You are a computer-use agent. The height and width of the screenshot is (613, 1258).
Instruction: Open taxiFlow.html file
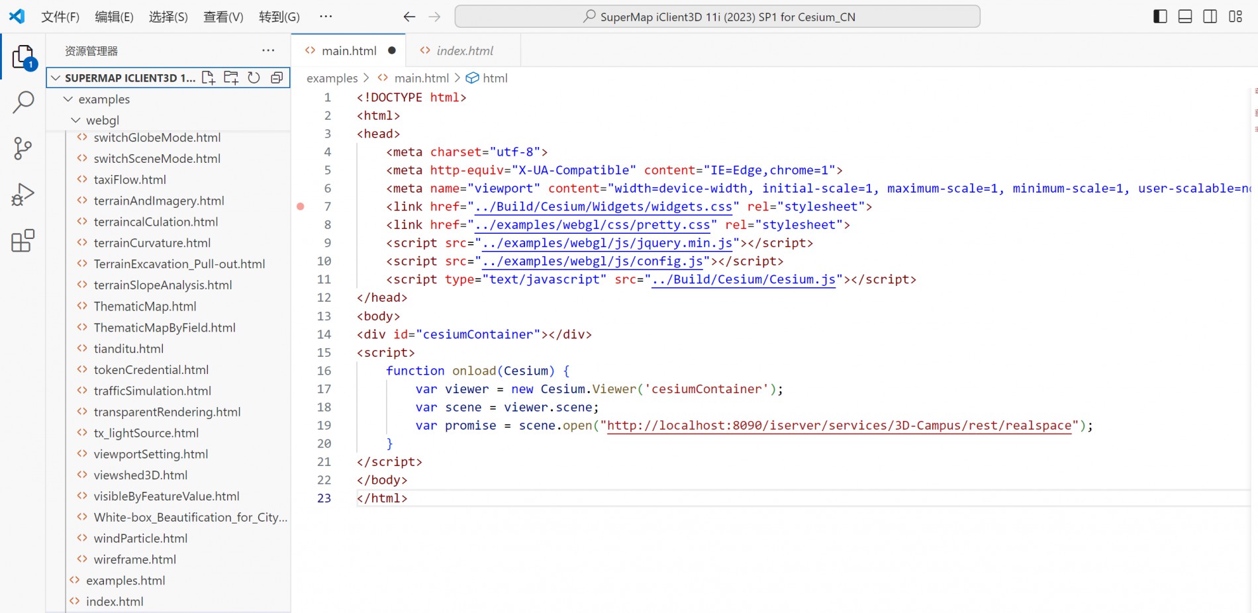[x=130, y=180]
